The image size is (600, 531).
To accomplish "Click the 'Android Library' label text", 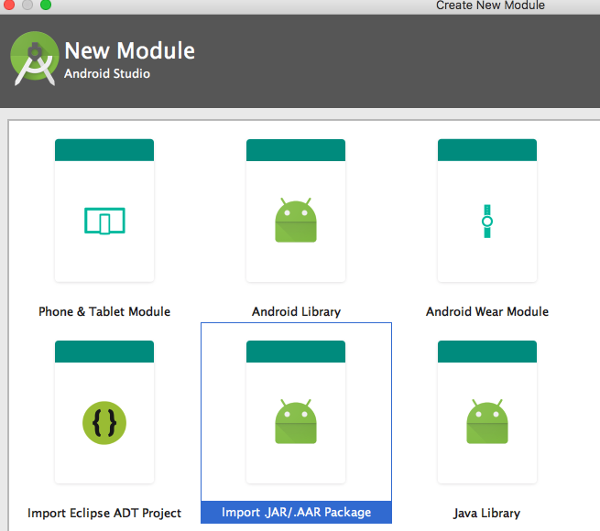I will pos(296,311).
